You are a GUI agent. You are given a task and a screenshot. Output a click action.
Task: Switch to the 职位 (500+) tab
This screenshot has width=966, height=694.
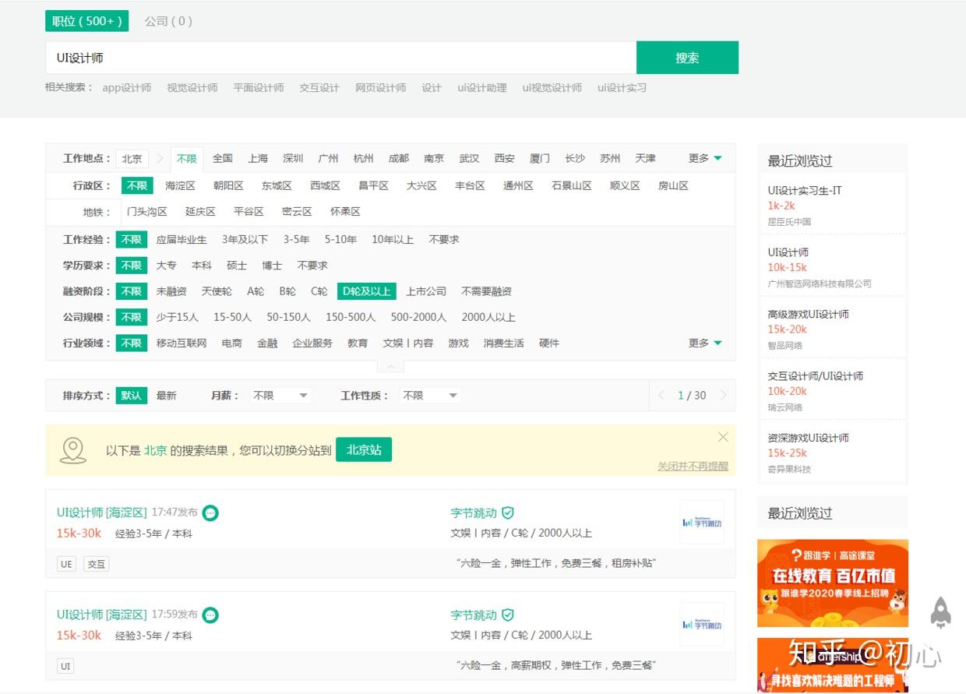tap(87, 21)
